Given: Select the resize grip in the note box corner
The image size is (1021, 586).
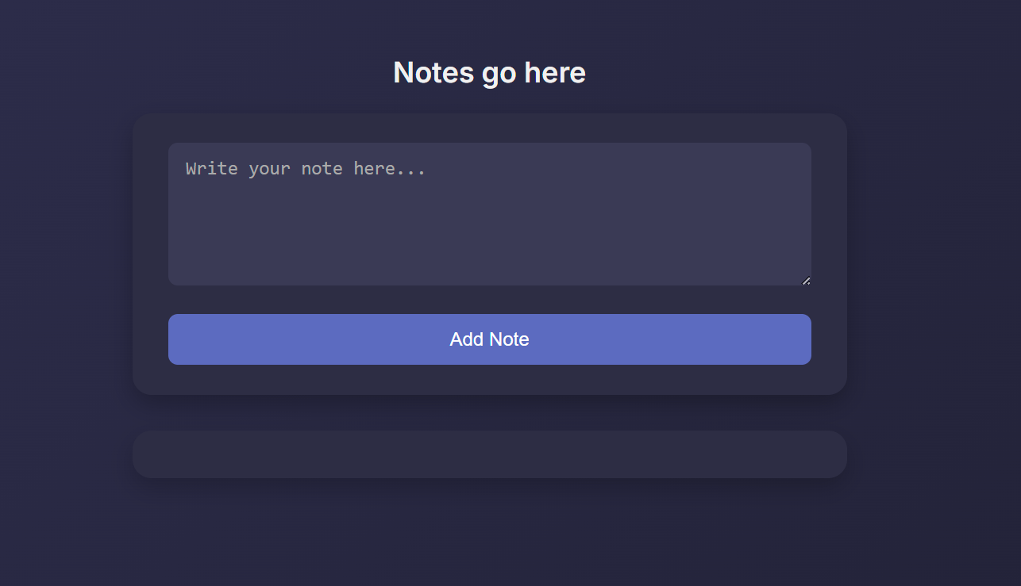Looking at the screenshot, I should [x=806, y=280].
